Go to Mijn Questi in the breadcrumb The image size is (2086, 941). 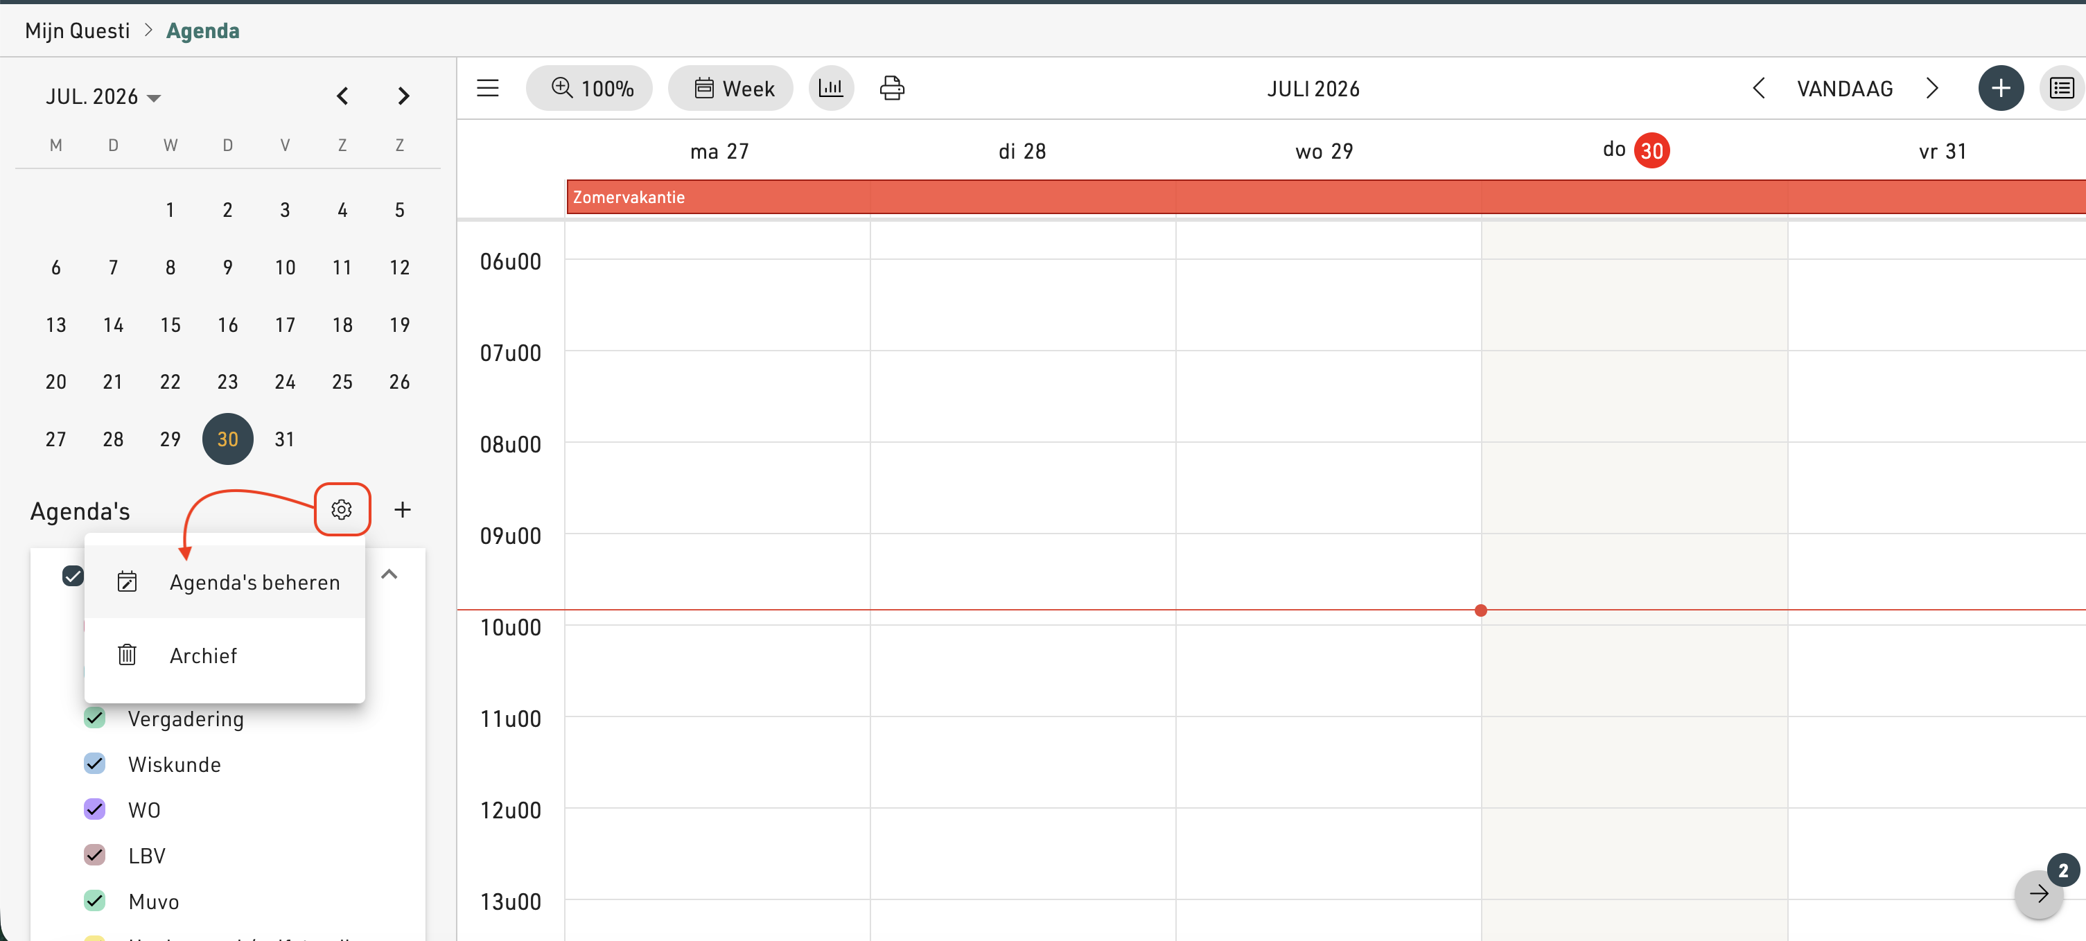77,30
